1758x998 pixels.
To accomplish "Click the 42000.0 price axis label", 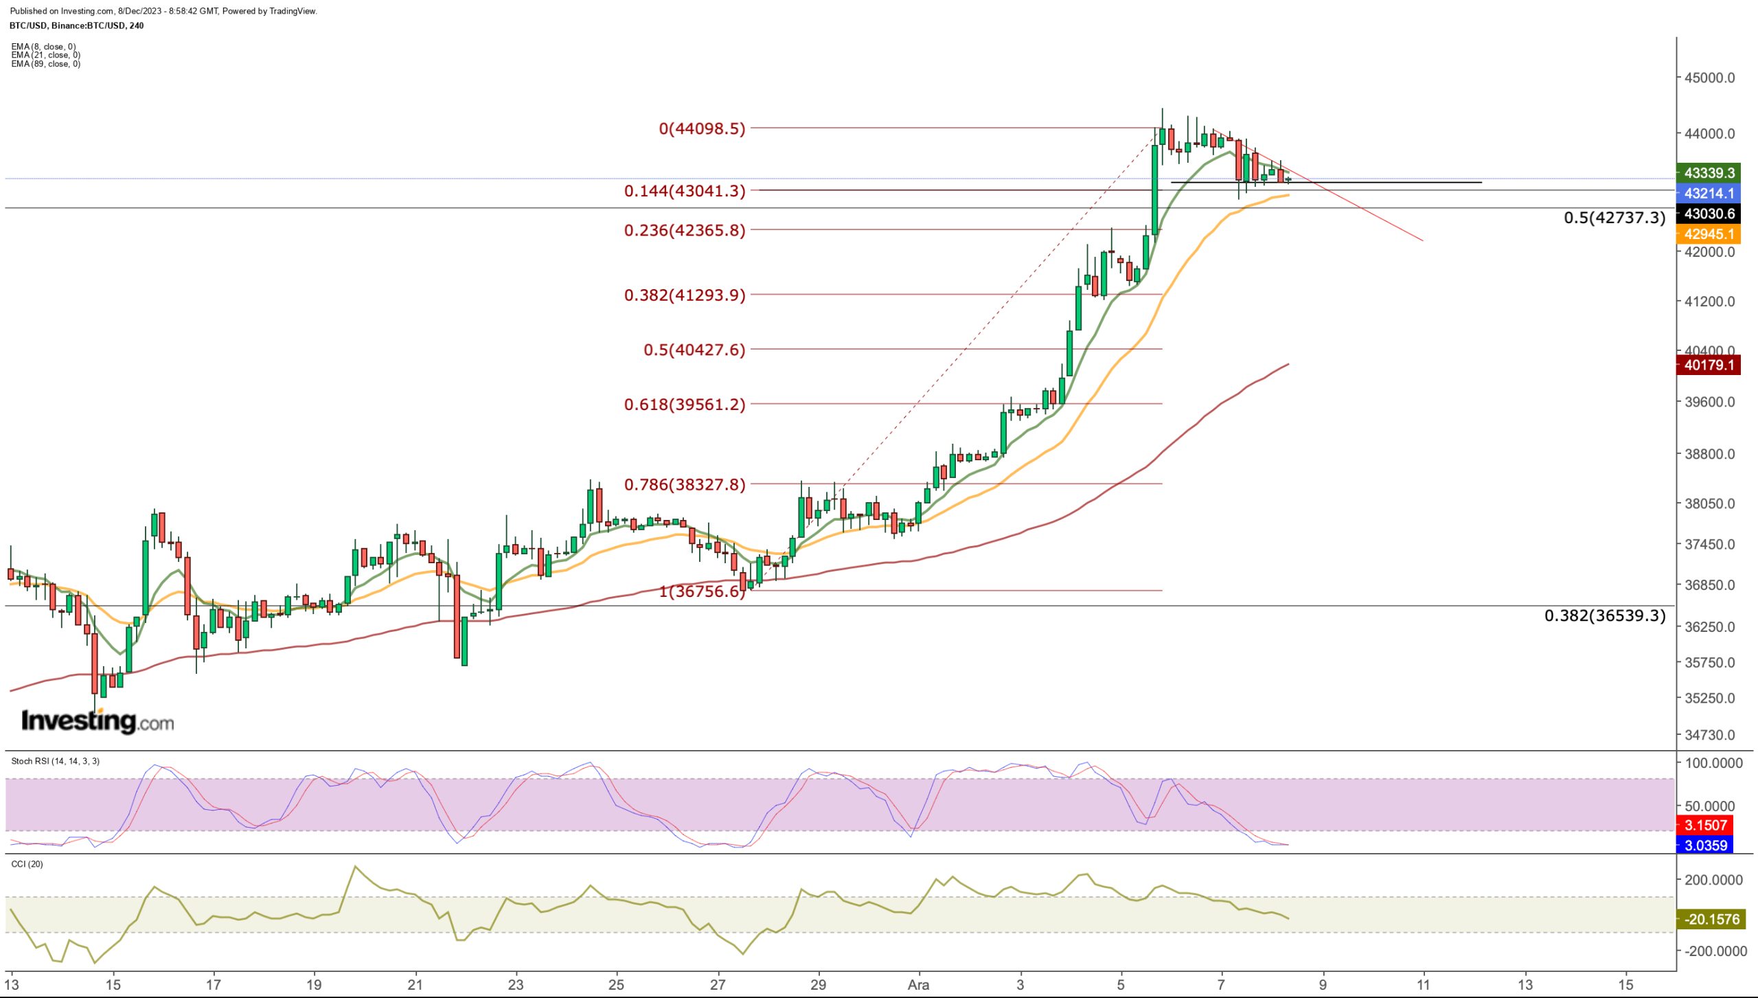I will [x=1710, y=252].
